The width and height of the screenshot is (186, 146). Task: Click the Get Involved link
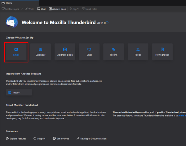(x=61, y=139)
